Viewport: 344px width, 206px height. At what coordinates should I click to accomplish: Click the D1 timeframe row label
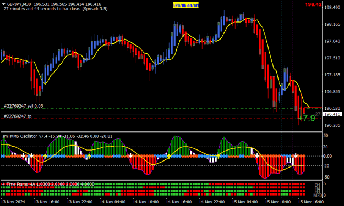pyautogui.click(x=317, y=185)
